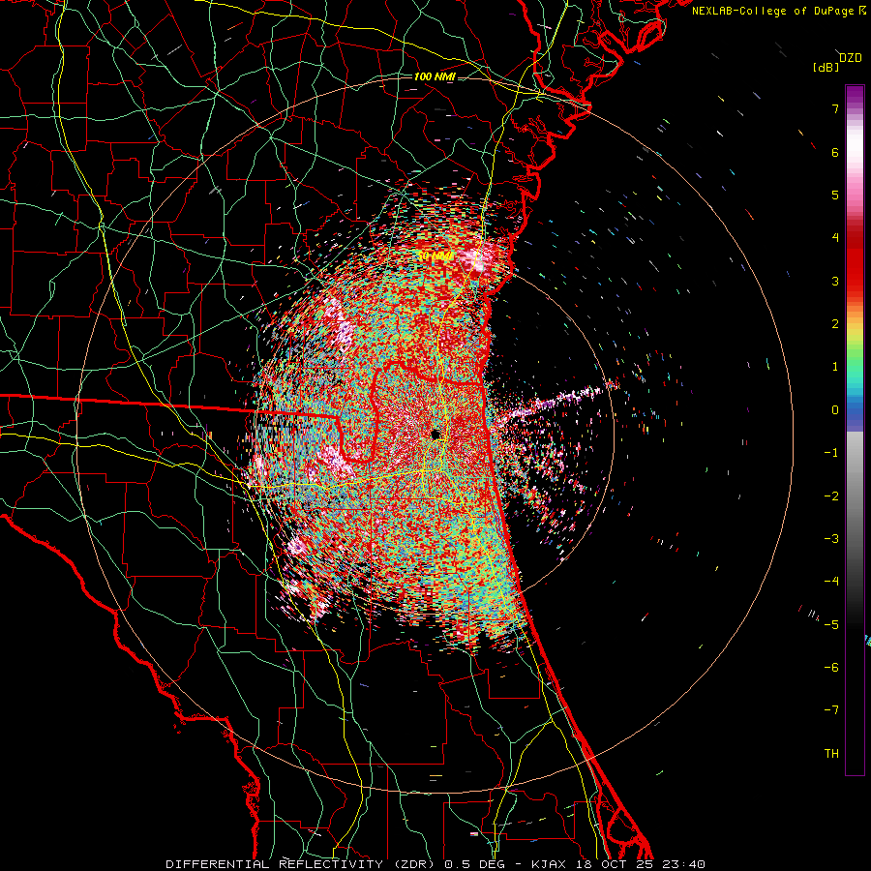Click the 100 NMI range ring label

point(435,76)
